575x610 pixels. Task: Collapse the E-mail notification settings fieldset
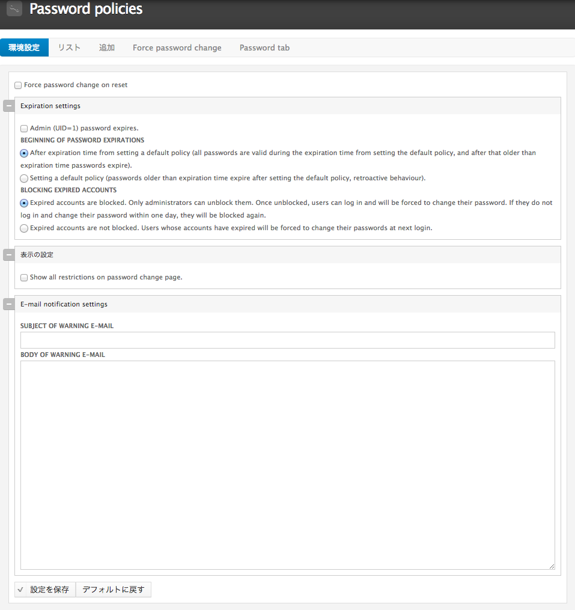point(9,304)
